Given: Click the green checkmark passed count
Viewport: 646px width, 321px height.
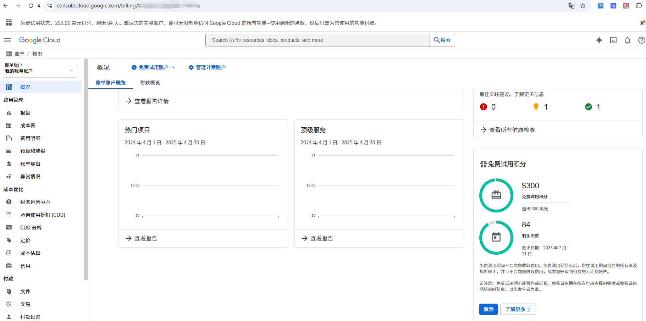Looking at the screenshot, I should point(593,107).
